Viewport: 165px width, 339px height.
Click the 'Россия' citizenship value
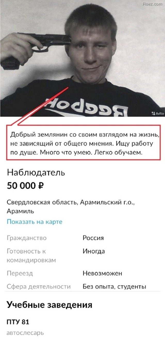click(93, 238)
